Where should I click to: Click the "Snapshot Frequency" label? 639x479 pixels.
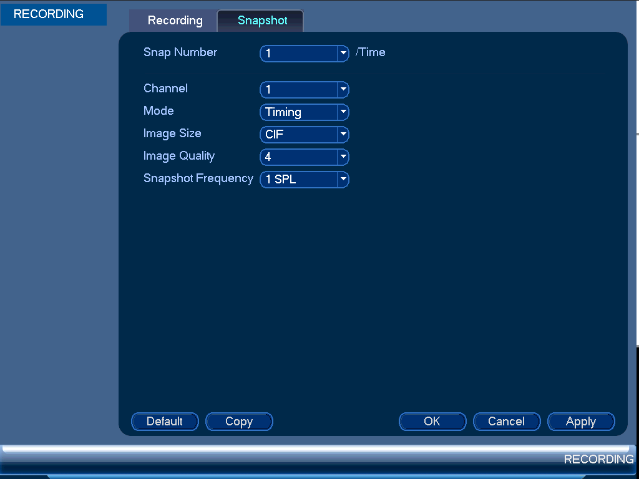[x=198, y=178]
